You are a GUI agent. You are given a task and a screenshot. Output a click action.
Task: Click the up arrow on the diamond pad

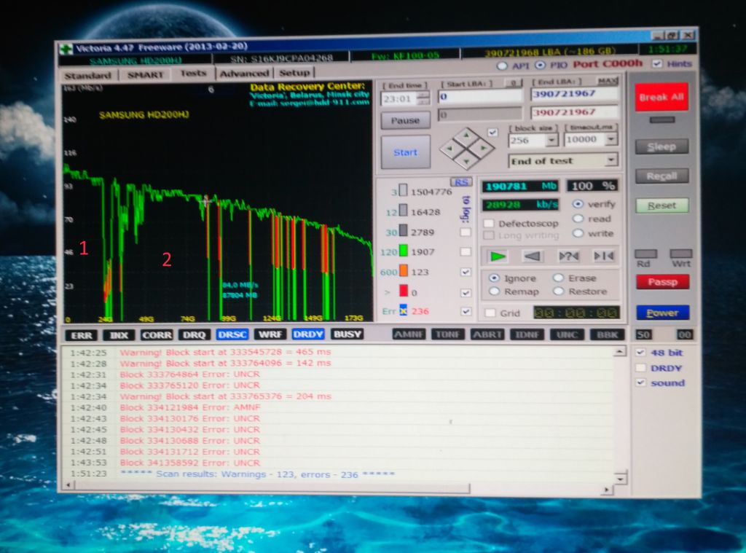467,136
